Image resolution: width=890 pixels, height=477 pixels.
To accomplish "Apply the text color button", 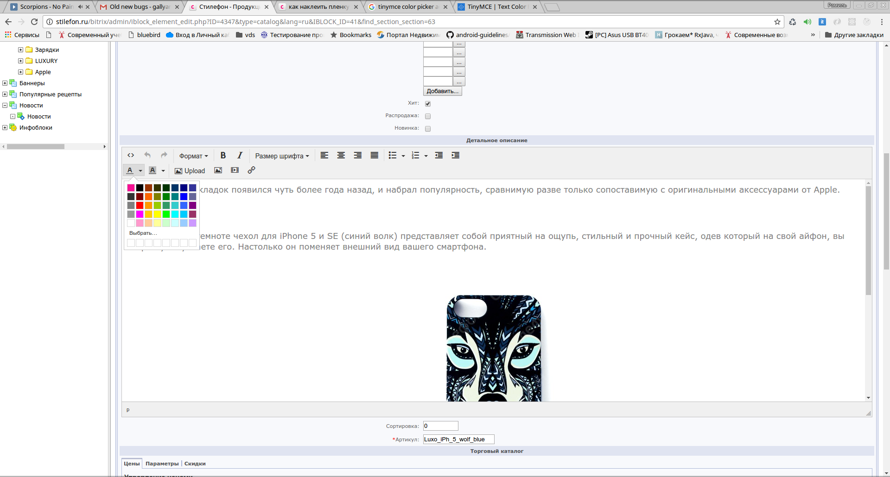I will coord(130,170).
